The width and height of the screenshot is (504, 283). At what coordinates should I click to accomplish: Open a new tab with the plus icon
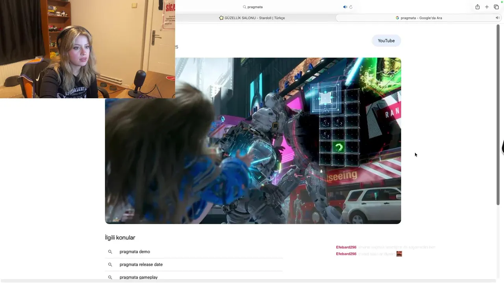[487, 7]
